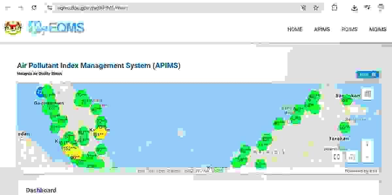Viewport: 392px width, 195px height.
Task: Click the bracket-shaped fullscreen map icon
Action: click(x=337, y=157)
